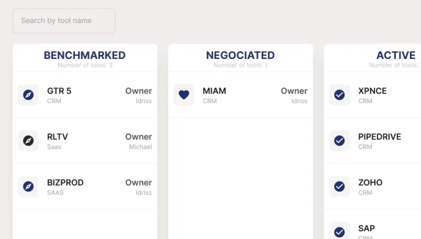Click the compass icon beside GTR 5
This screenshot has width=421, height=239.
28,95
